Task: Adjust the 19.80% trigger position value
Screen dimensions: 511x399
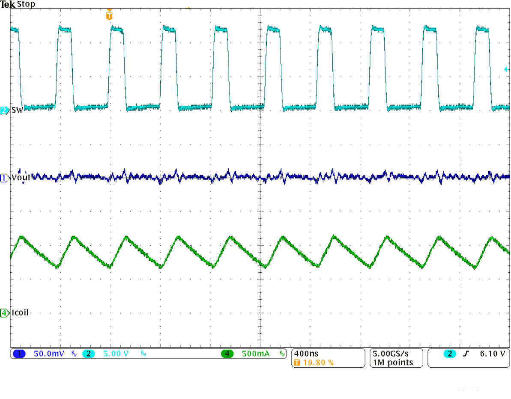Action: [318, 362]
